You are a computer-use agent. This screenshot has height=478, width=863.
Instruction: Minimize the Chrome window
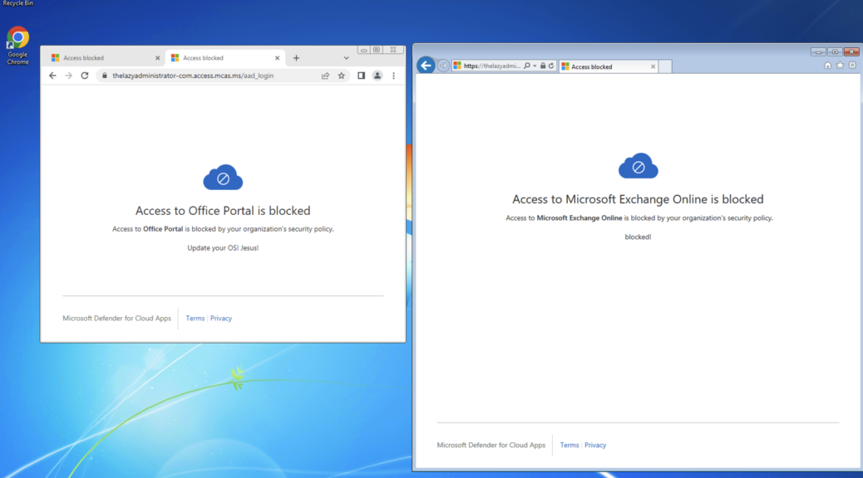pyautogui.click(x=364, y=50)
